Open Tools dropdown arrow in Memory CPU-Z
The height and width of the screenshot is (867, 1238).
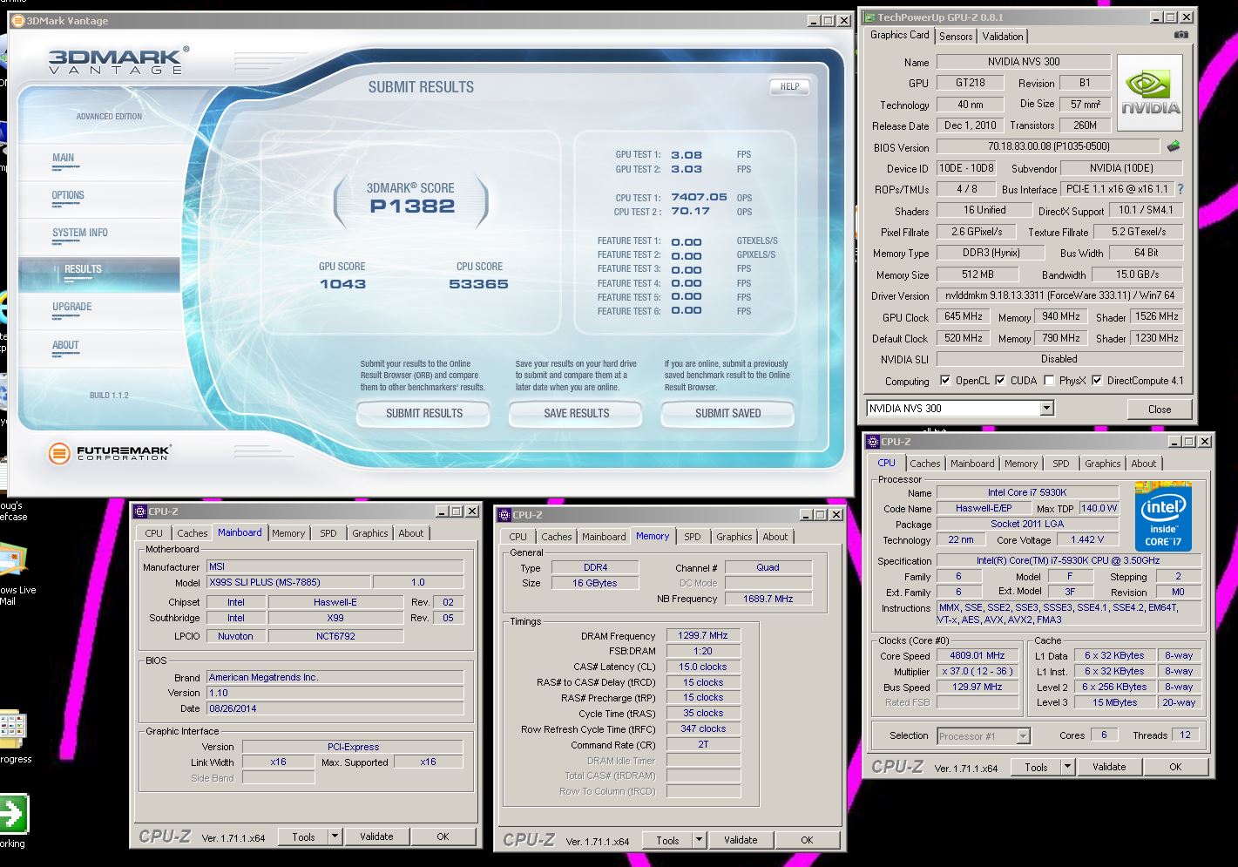point(699,840)
